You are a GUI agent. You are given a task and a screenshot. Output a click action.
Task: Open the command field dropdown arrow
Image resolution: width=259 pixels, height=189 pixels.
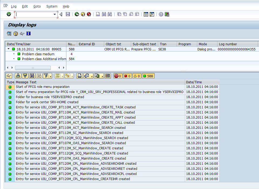(55, 14)
